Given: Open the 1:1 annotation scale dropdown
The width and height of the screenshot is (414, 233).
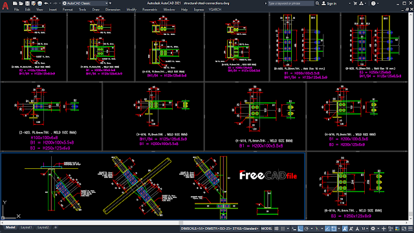Looking at the screenshot, I should (x=365, y=228).
